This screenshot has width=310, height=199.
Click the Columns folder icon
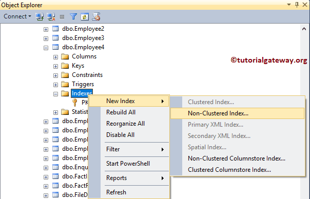click(65, 56)
